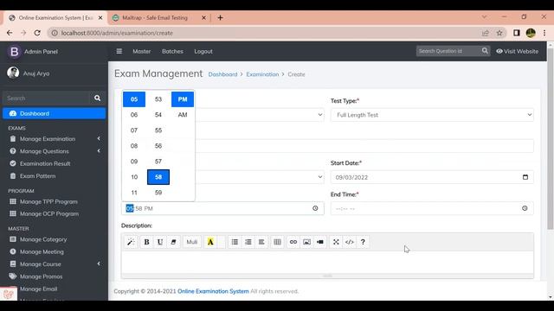
Task: Insert a picture in editor
Action: (x=306, y=242)
